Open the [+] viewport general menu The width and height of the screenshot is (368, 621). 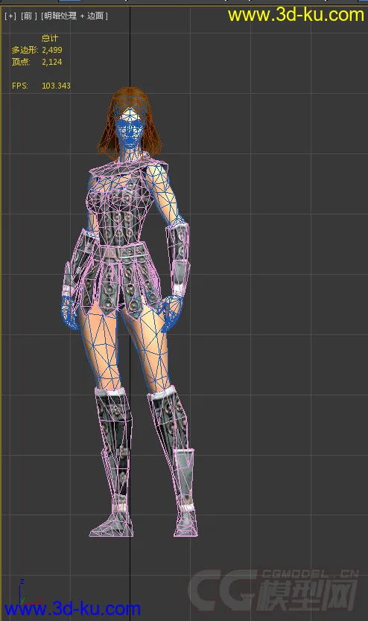click(x=10, y=16)
